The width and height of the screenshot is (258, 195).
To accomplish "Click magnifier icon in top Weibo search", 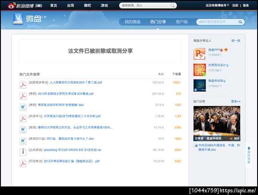I will (x=172, y=6).
